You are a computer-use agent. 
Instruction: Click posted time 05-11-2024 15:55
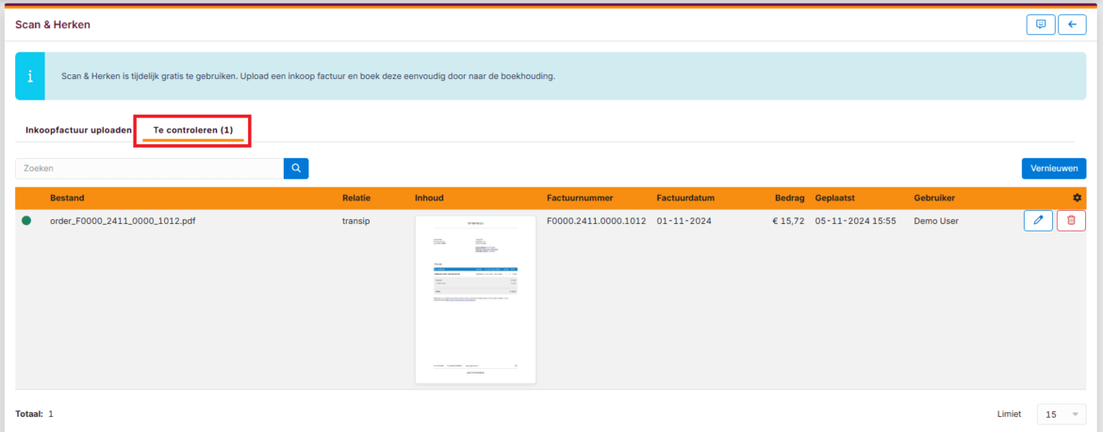[x=855, y=220]
